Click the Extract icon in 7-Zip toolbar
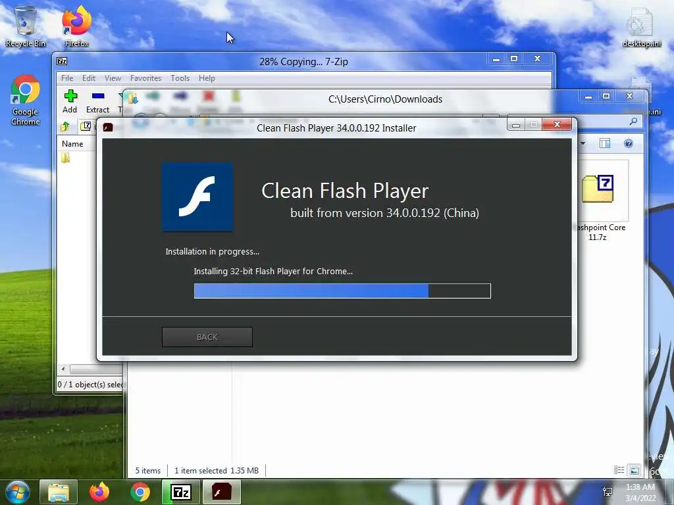The image size is (674, 505). [x=98, y=101]
